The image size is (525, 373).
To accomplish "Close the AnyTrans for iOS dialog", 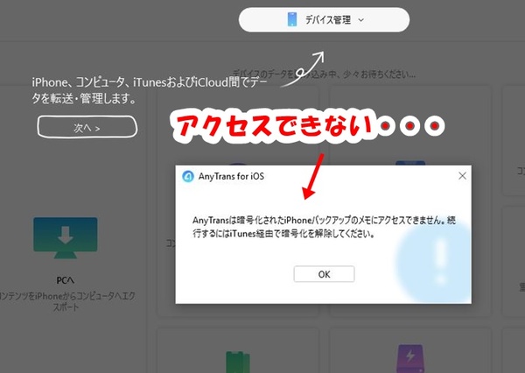I will [462, 176].
